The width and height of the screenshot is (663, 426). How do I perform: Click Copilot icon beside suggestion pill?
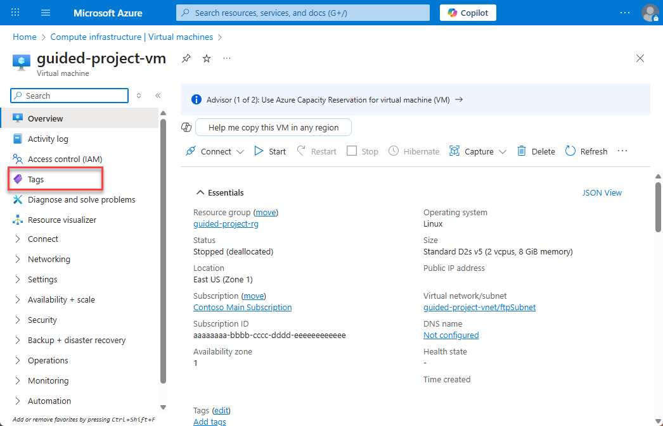(x=186, y=127)
